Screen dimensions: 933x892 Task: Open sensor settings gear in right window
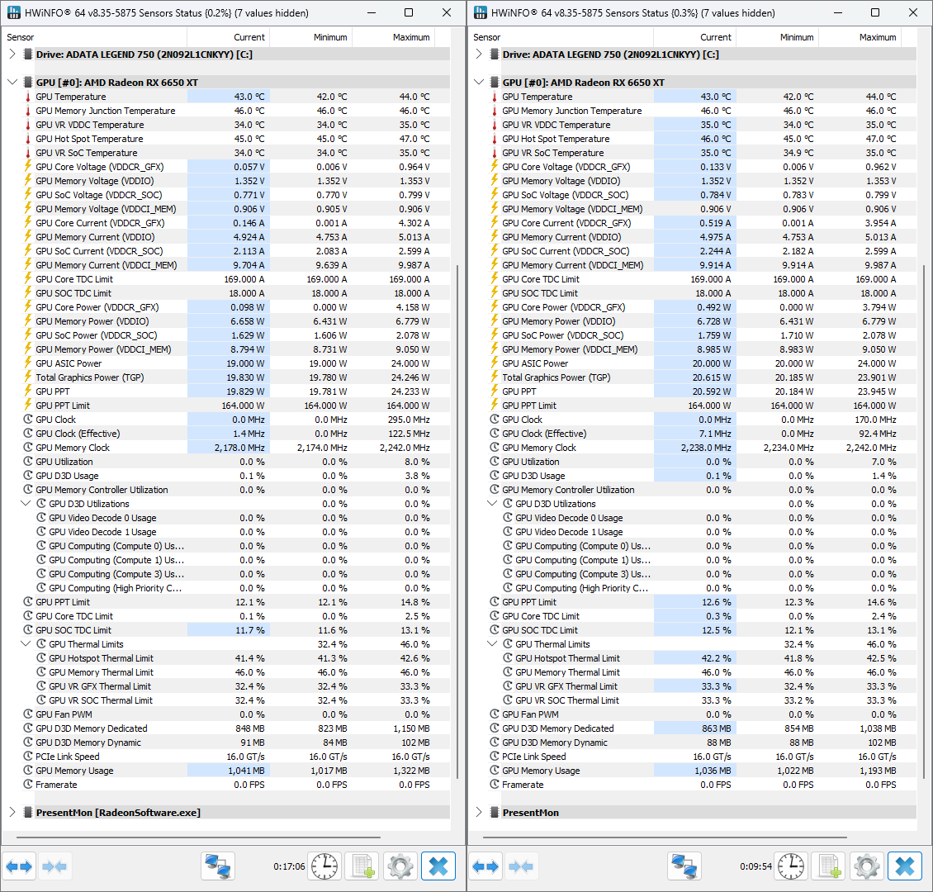pos(867,866)
